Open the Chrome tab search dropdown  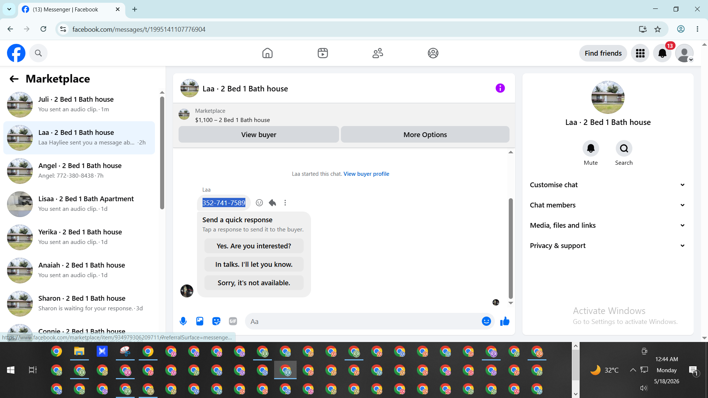9,9
